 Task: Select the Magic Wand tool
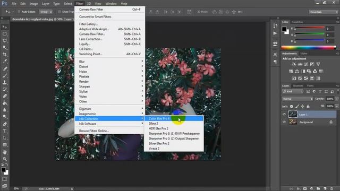[5, 47]
